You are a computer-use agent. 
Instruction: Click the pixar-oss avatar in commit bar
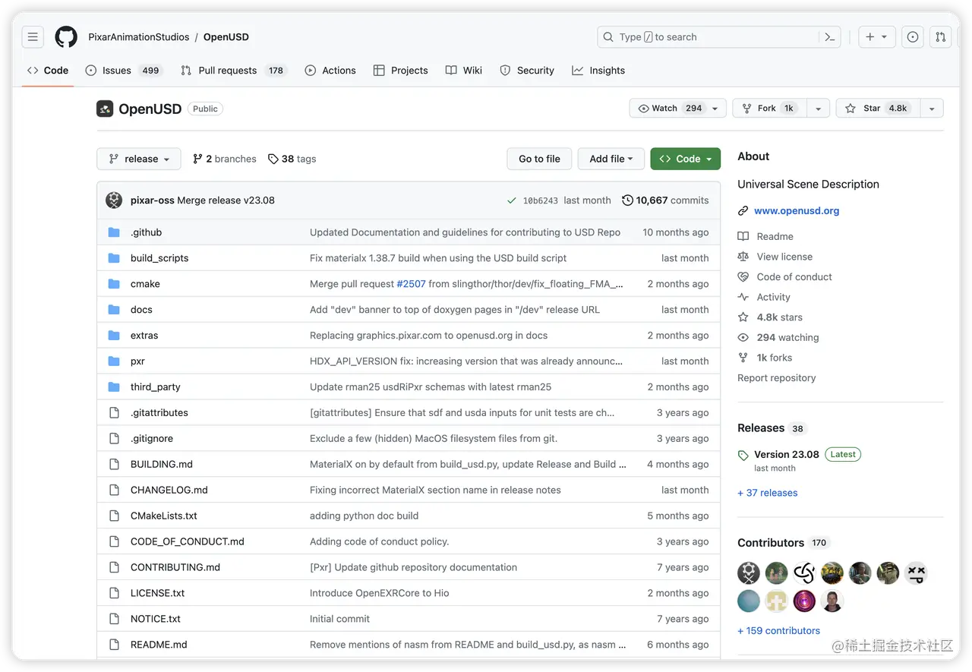pos(114,200)
